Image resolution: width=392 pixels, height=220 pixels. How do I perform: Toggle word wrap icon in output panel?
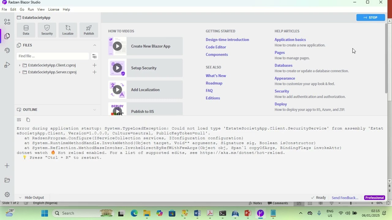19,120
